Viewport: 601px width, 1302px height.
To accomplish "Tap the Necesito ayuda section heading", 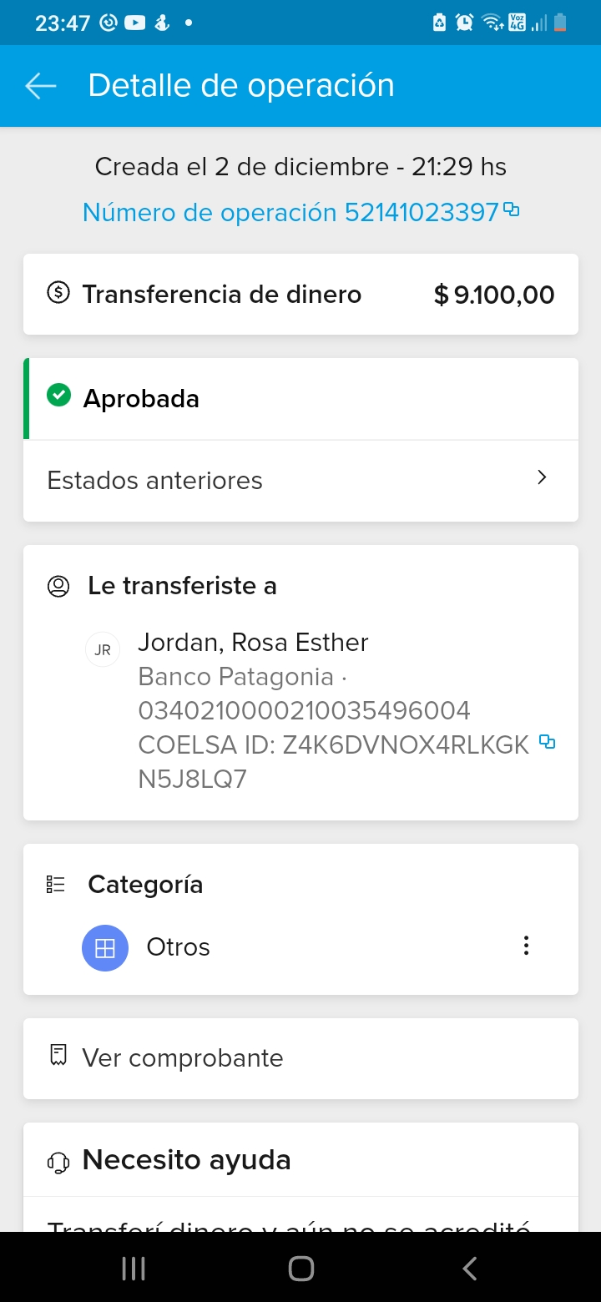I will (186, 1160).
